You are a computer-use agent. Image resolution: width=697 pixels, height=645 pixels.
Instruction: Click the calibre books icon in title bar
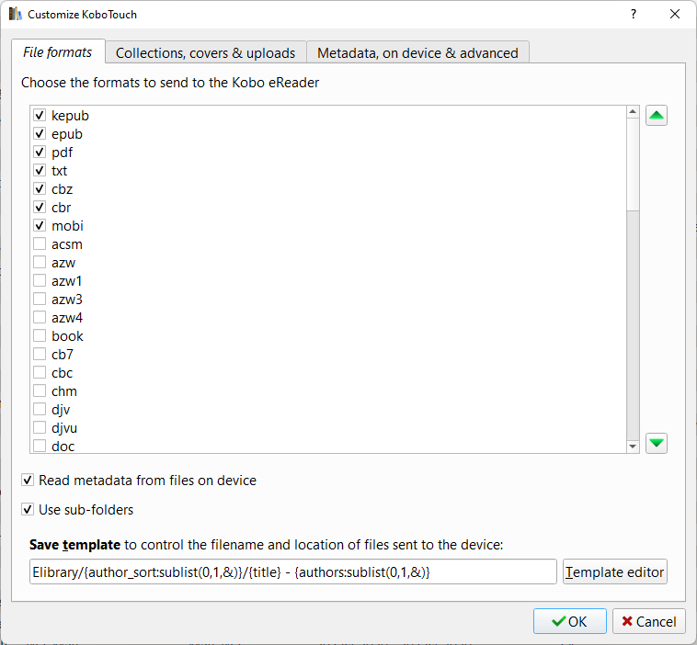click(x=15, y=14)
